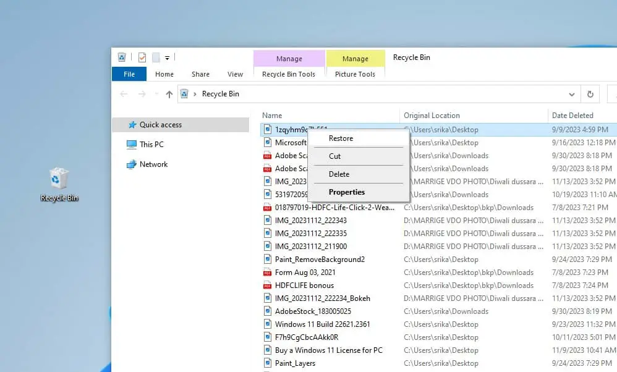Switch to the Recycle Bin Tools Manage tab

click(x=289, y=59)
